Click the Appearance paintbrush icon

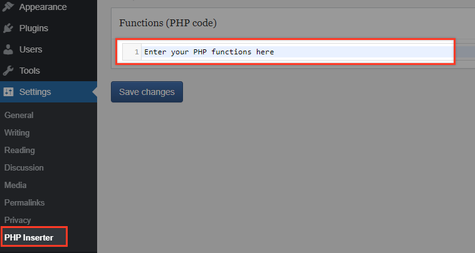[x=8, y=7]
